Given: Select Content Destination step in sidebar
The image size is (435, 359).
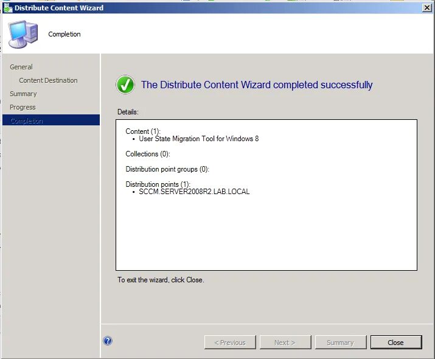Looking at the screenshot, I should point(48,80).
